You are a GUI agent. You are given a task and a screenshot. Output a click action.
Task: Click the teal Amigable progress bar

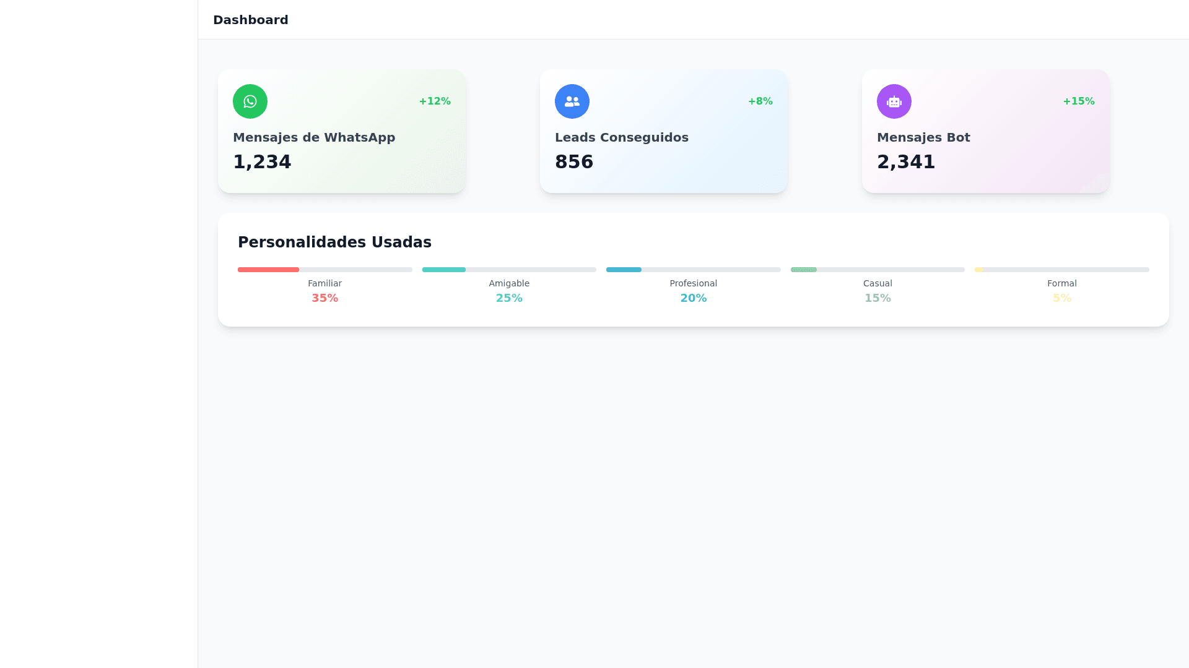click(443, 270)
